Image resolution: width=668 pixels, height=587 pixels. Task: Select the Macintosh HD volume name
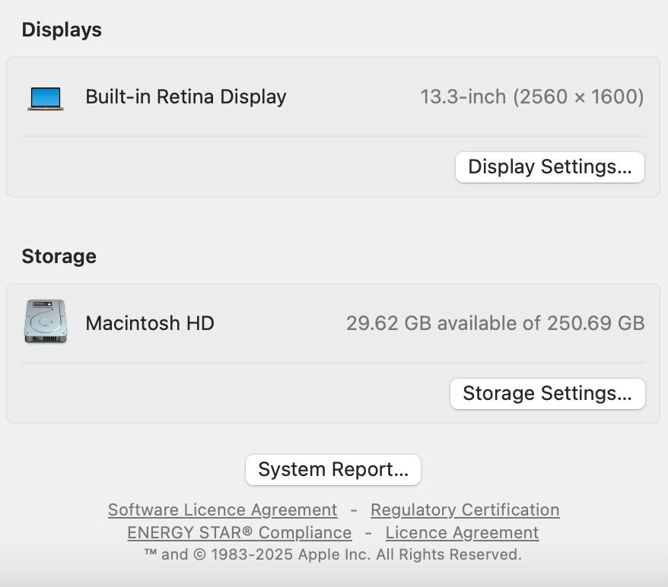pyautogui.click(x=149, y=323)
